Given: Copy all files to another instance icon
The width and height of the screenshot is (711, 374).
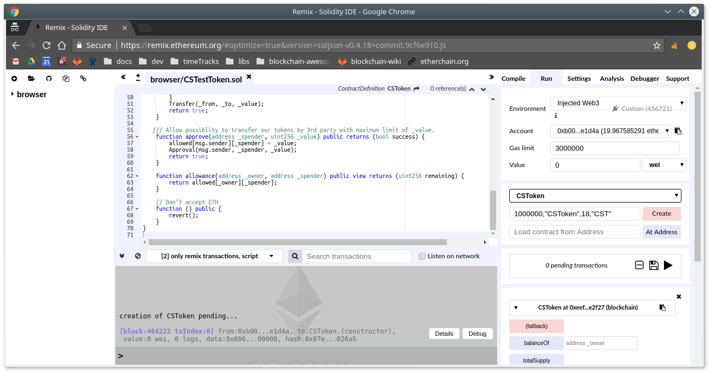Looking at the screenshot, I should (x=66, y=79).
